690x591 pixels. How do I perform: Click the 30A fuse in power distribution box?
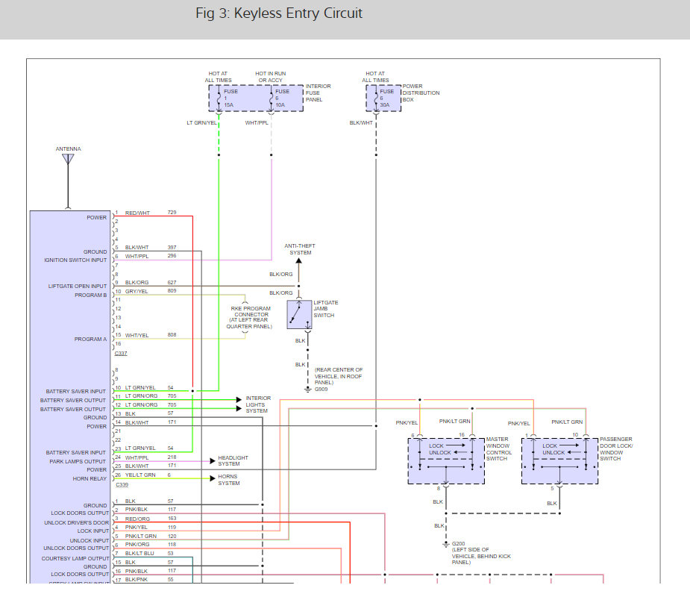coord(376,98)
